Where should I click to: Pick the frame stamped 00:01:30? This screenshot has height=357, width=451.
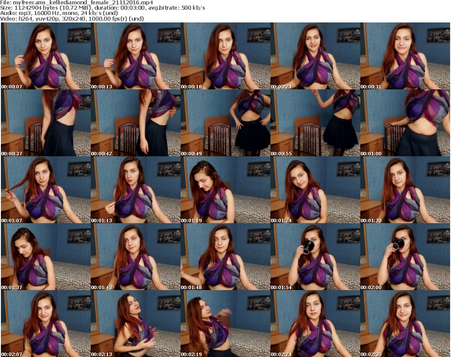pos(405,190)
